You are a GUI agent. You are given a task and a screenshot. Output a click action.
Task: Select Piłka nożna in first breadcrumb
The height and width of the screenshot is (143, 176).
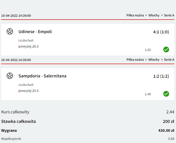[x=135, y=15]
